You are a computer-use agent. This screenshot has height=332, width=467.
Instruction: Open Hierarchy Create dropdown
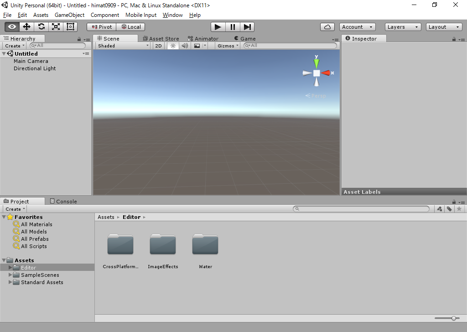[x=15, y=46]
